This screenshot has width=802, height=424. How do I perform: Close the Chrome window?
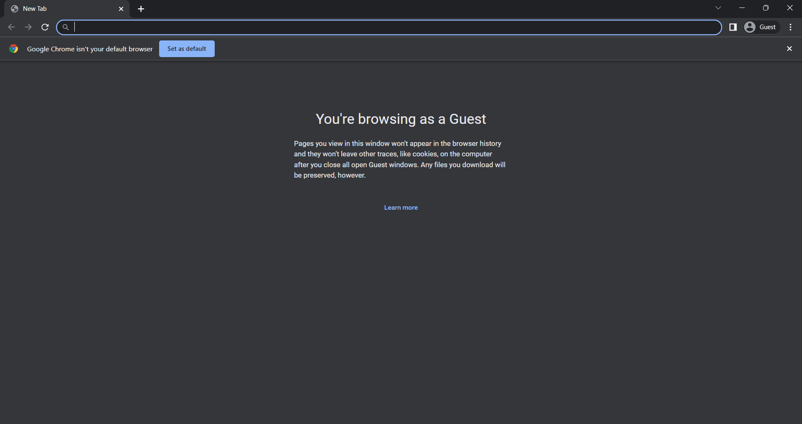click(x=789, y=8)
